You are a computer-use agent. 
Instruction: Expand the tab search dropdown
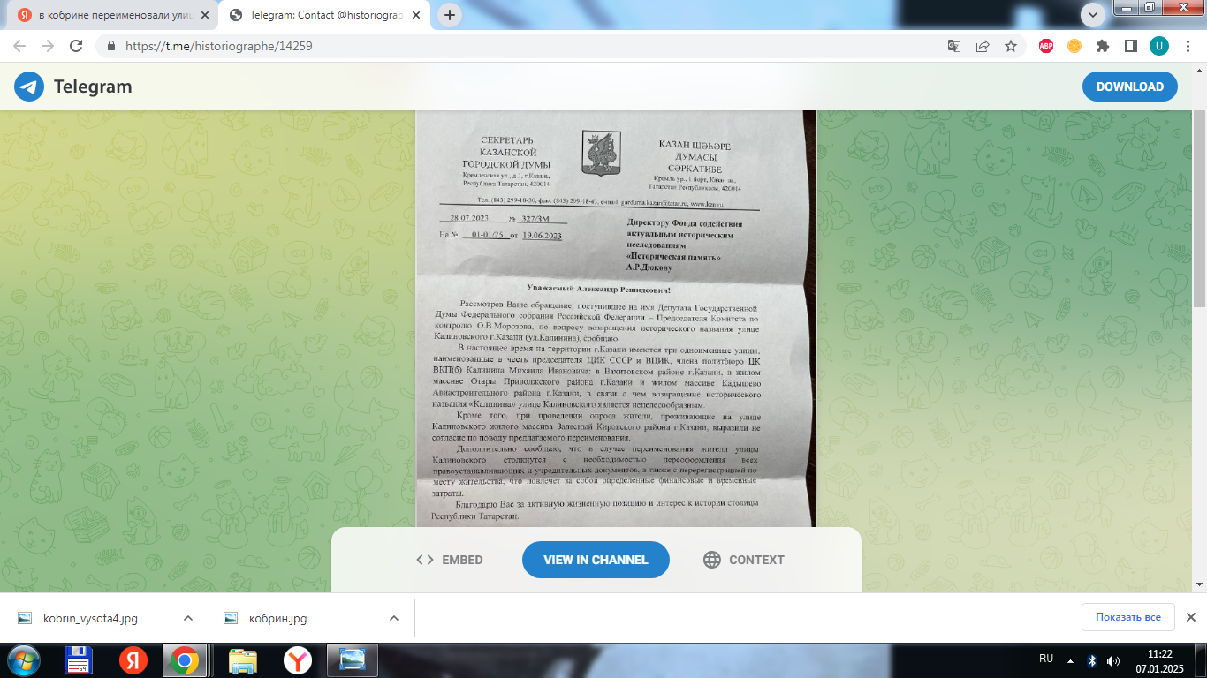pos(1093,15)
